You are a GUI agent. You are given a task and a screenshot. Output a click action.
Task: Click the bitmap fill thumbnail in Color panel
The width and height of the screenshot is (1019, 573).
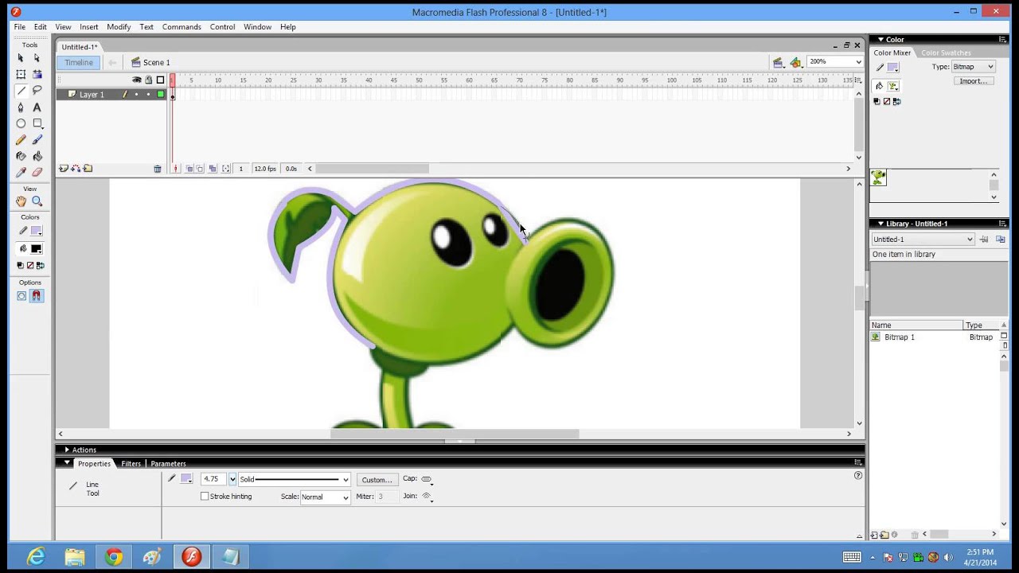click(x=878, y=177)
